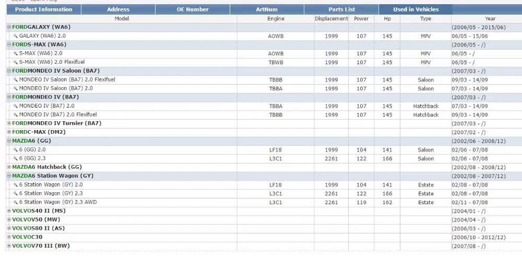Click magnifier icon beside S-MAX (WA6) 2.0 Flexifuel
Image resolution: width=522 pixels, height=258 pixels.
click(15, 62)
